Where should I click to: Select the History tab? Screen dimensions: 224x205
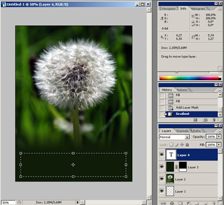(x=167, y=90)
